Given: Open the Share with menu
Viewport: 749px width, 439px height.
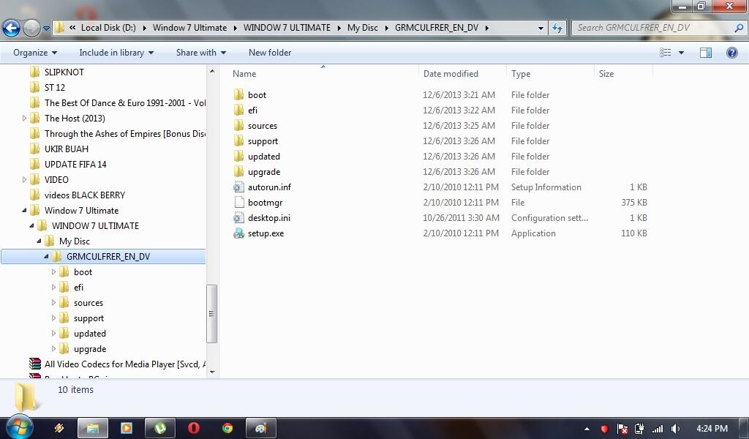Looking at the screenshot, I should [200, 53].
